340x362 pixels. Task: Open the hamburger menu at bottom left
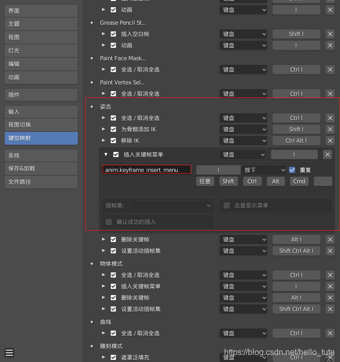pyautogui.click(x=9, y=353)
